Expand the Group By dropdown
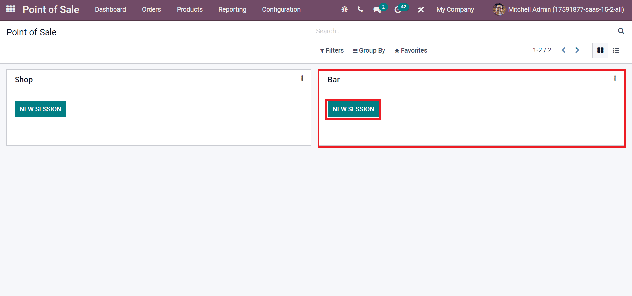 tap(369, 50)
